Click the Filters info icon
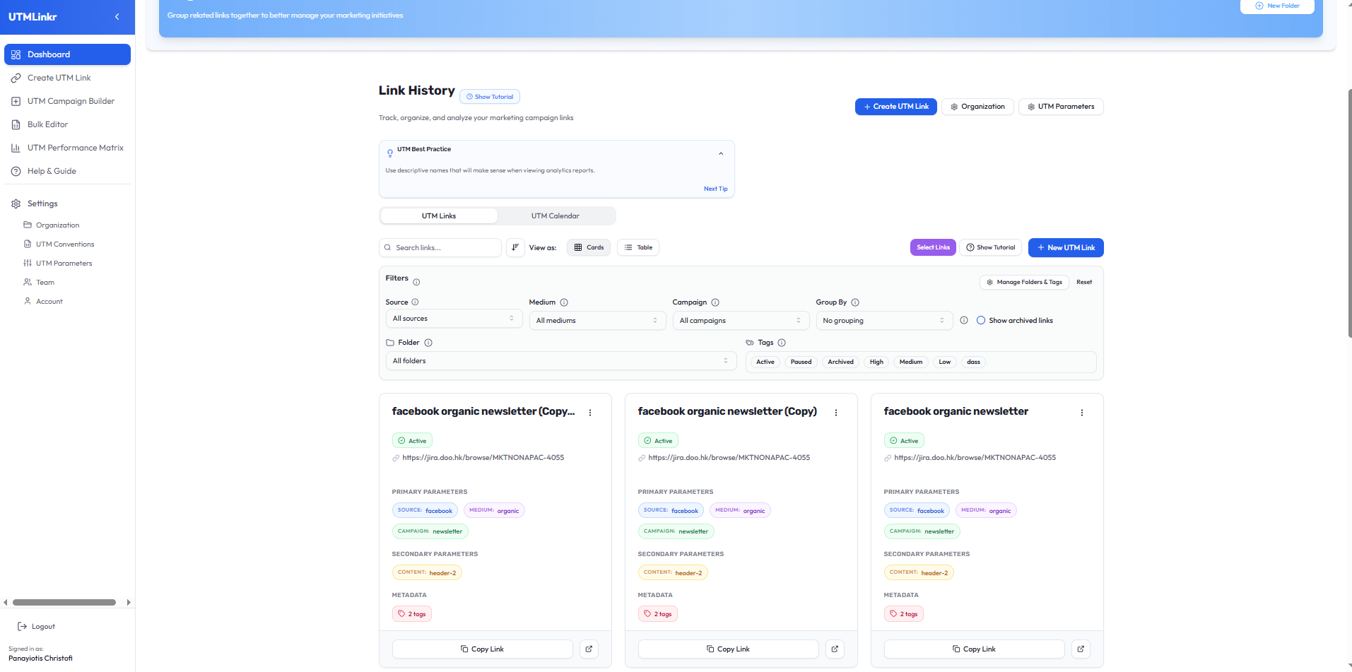The width and height of the screenshot is (1352, 672). 416,282
